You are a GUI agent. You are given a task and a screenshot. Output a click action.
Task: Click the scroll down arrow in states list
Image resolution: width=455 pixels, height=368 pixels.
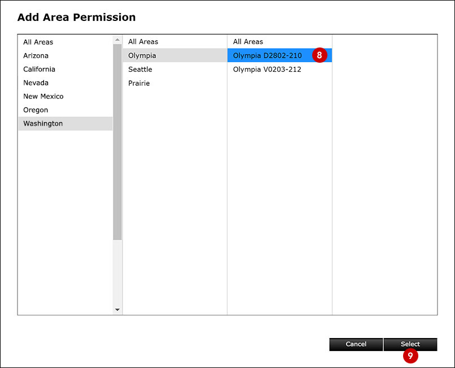[117, 310]
